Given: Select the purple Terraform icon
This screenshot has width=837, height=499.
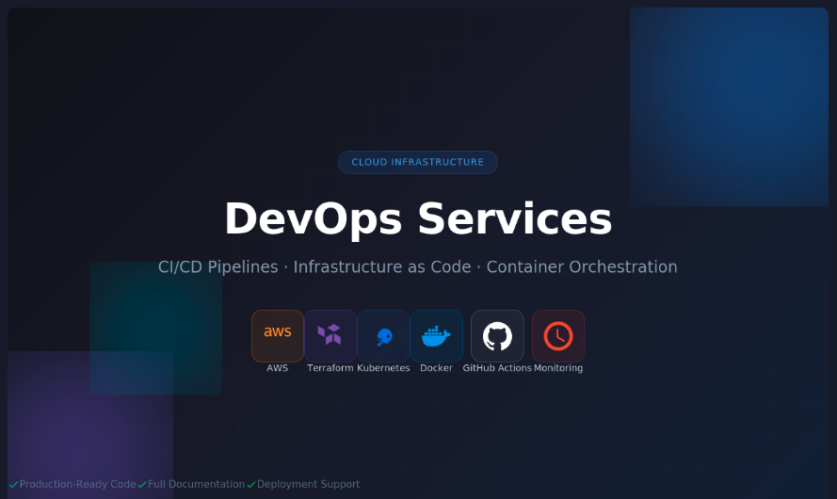Looking at the screenshot, I should 330,335.
